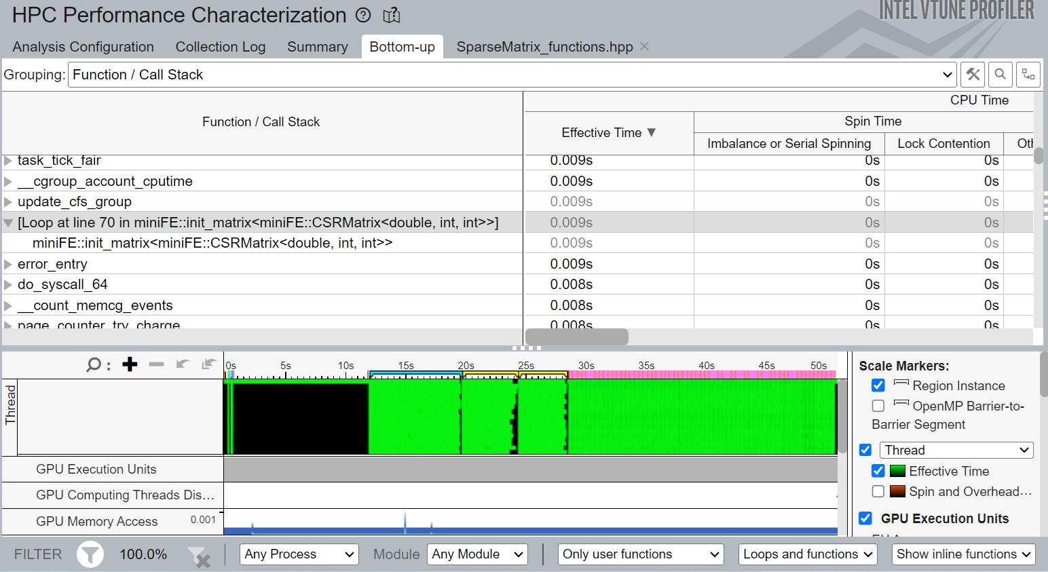Click the filter funnel icon

pos(90,554)
